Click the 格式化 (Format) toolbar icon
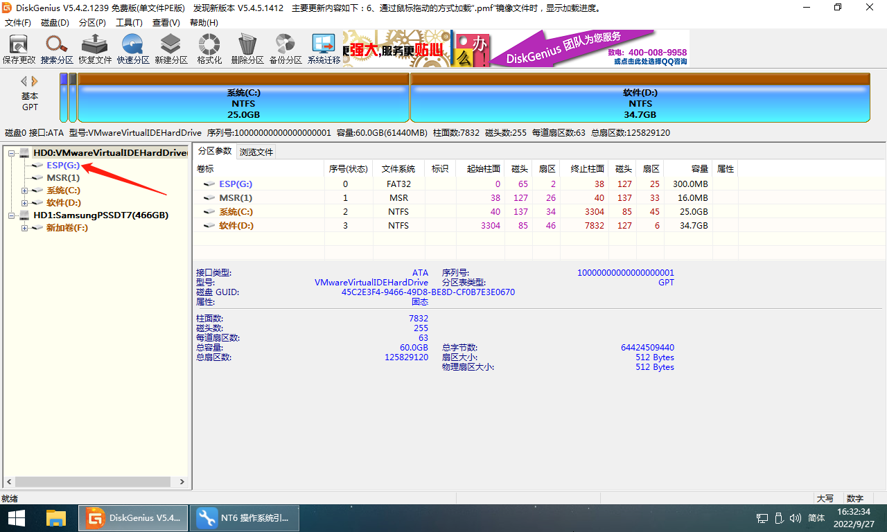Screen dimensions: 887x532 point(209,48)
